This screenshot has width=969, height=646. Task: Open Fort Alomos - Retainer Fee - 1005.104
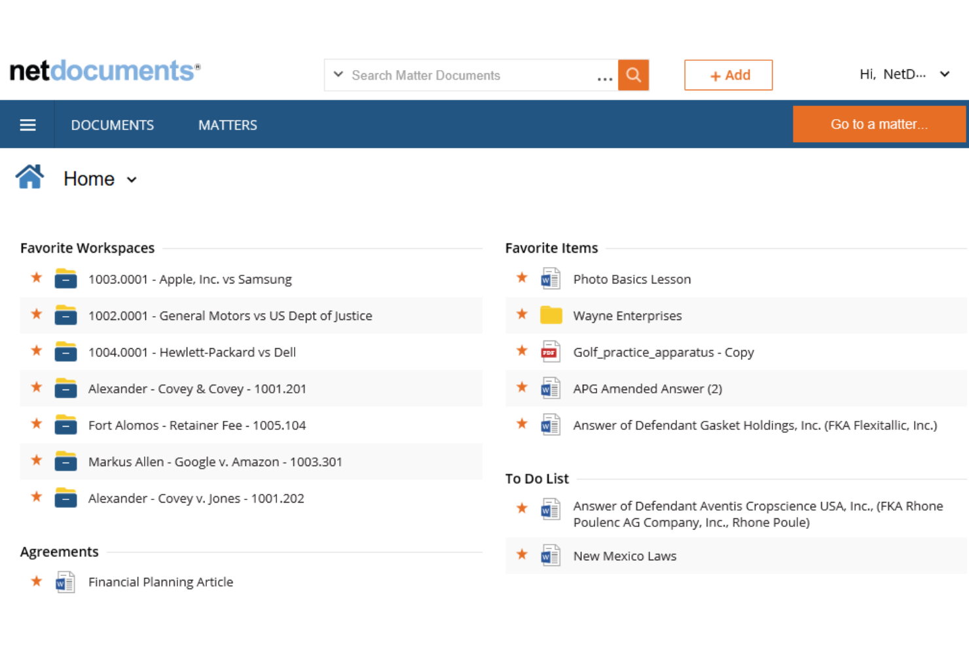[x=197, y=426]
